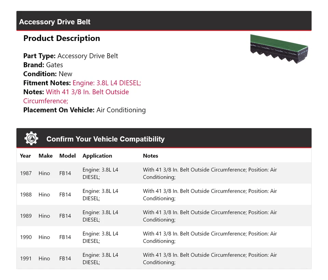Click the red Engine: 3.8L L4 DIESEL fitment note
The height and width of the screenshot is (280, 328).
107,83
